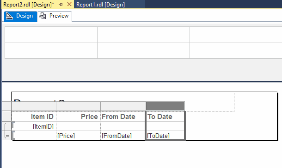Select the [ItemID] field cell
Image resolution: width=282 pixels, height=168 pixels.
pos(34,126)
